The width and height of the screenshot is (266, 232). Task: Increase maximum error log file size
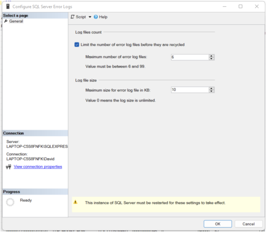pyautogui.click(x=211, y=88)
